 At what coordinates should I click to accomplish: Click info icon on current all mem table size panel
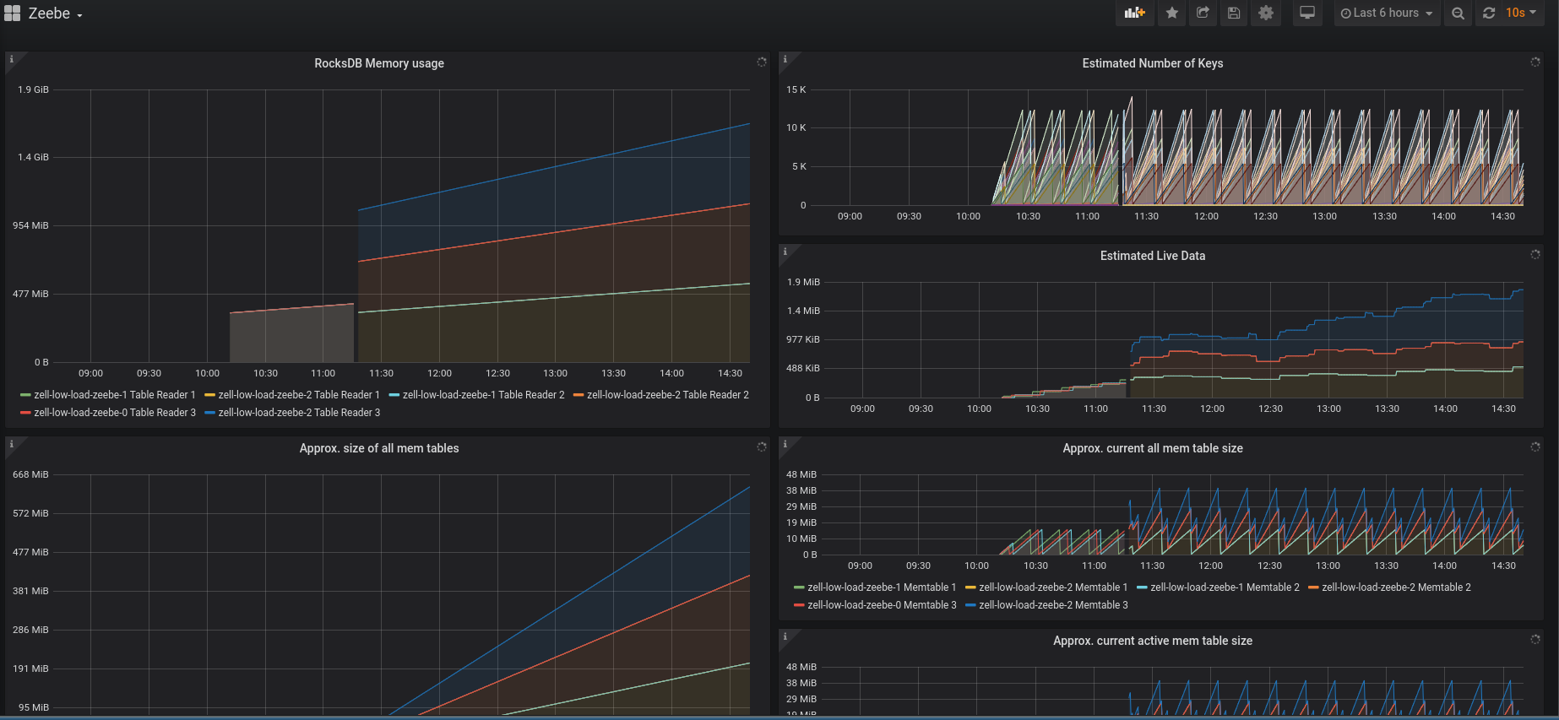tap(785, 444)
